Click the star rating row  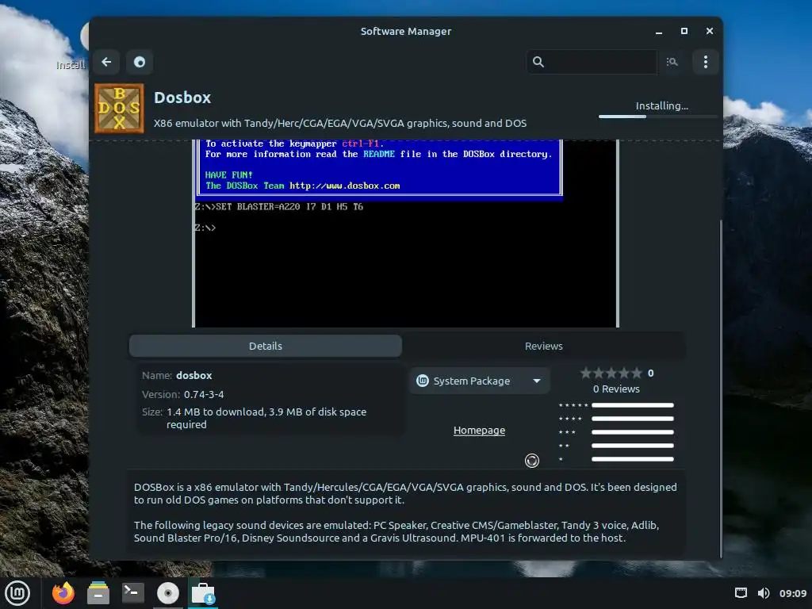611,373
